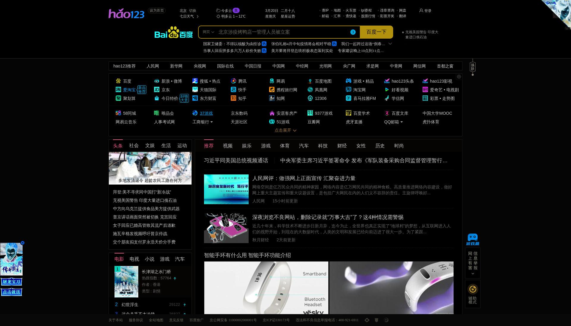Image resolution: width=571 pixels, height=326 pixels.
Task: Open the 携程旅行网 icon link
Action: (272, 90)
